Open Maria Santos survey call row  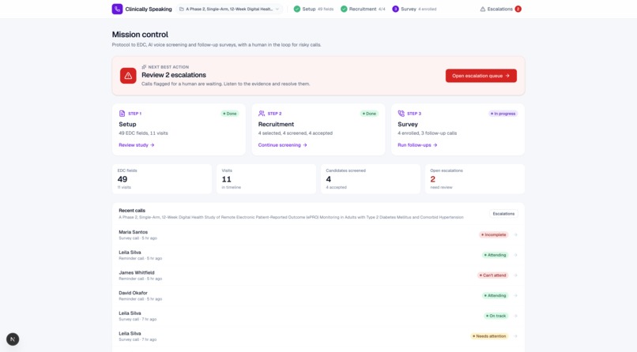click(x=318, y=235)
